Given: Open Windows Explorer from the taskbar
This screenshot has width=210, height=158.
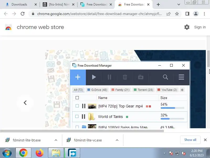Looking at the screenshot, I should click(x=56, y=153).
